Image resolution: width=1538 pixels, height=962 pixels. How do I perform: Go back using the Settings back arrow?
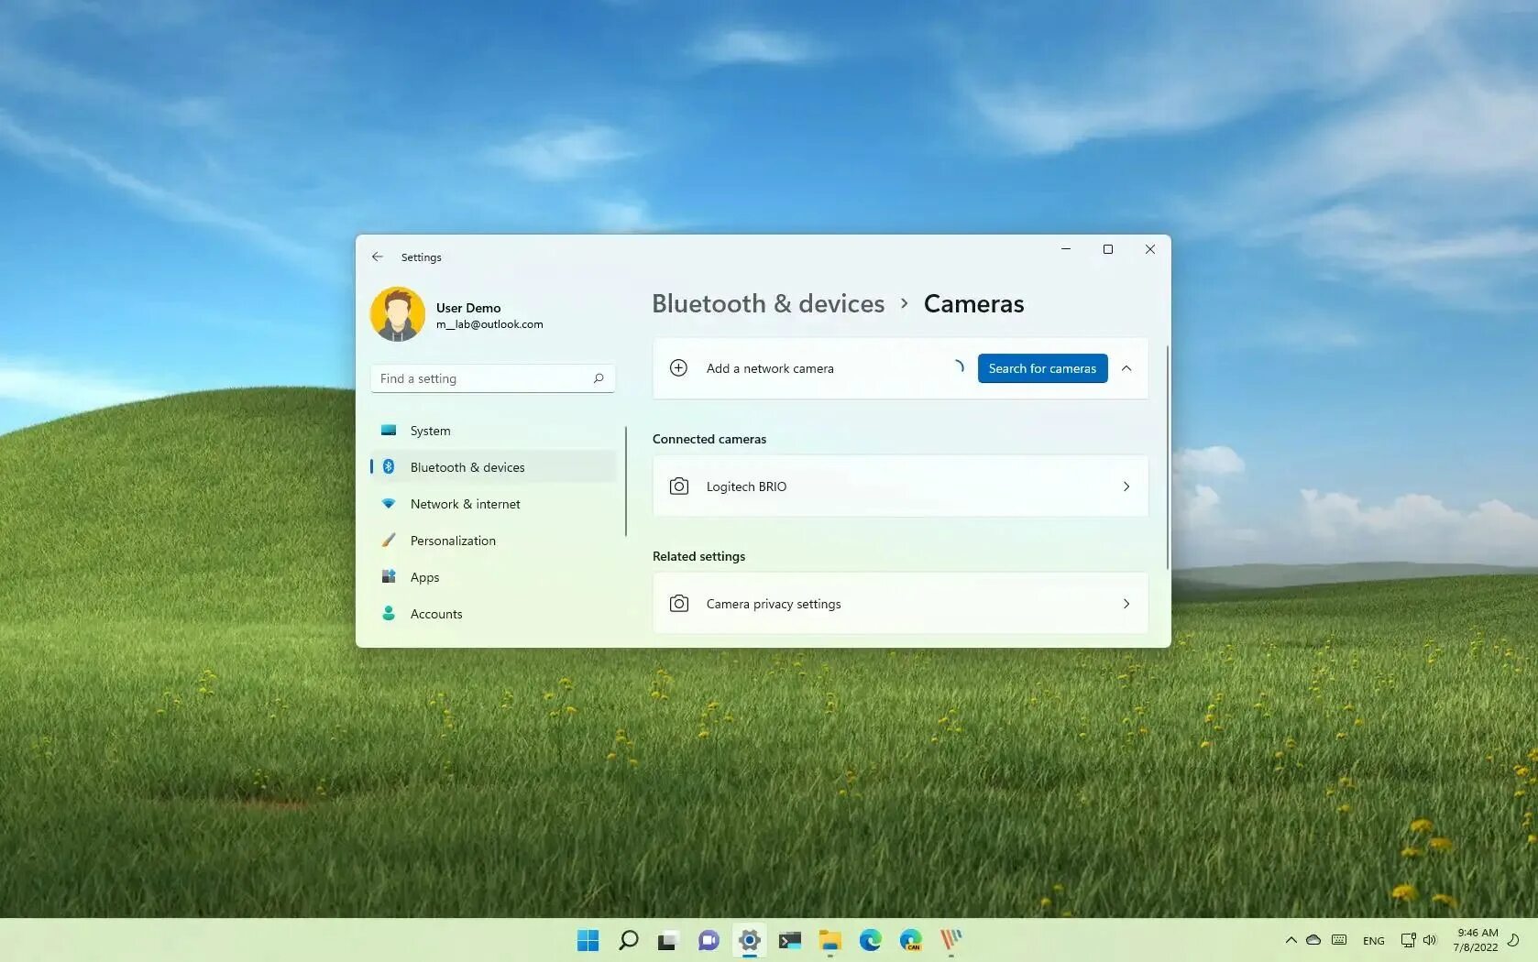[x=378, y=257]
